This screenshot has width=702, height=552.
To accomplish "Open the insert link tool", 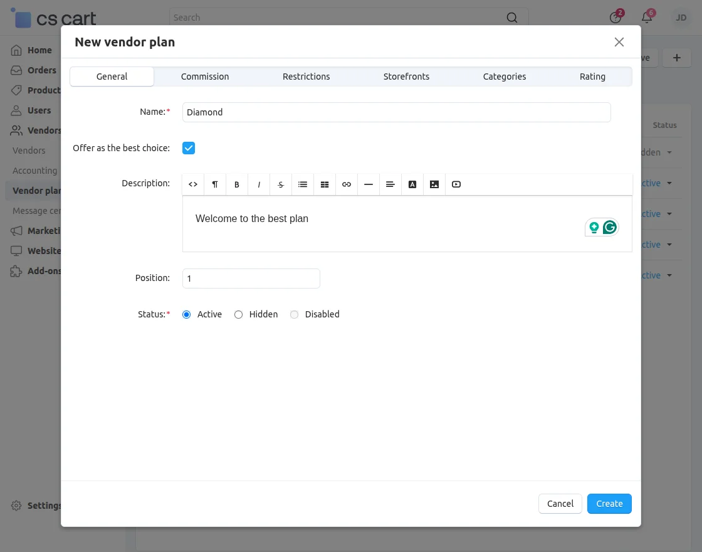I will coord(347,184).
